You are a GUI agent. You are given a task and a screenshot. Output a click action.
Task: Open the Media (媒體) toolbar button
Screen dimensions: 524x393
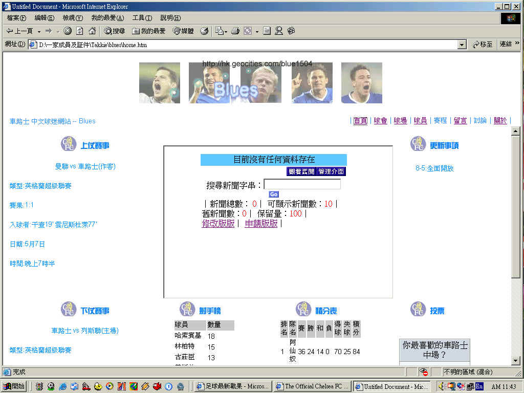pyautogui.click(x=183, y=31)
